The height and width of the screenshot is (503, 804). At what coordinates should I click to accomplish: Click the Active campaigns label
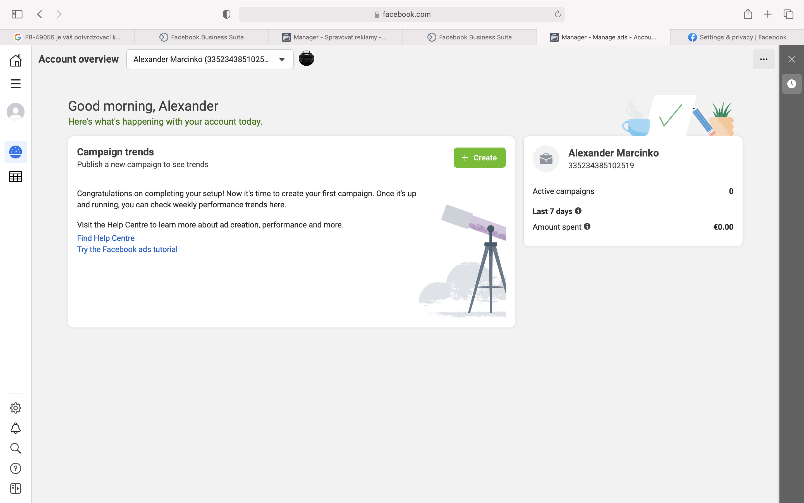coord(563,191)
